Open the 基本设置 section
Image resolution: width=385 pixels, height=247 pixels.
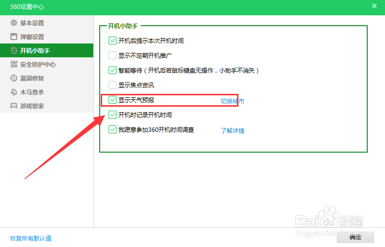(47, 23)
